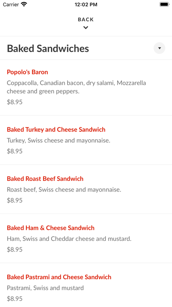This screenshot has width=172, height=307.
Task: Tap the Ham & Cheese sandwich price
Action: point(14,250)
